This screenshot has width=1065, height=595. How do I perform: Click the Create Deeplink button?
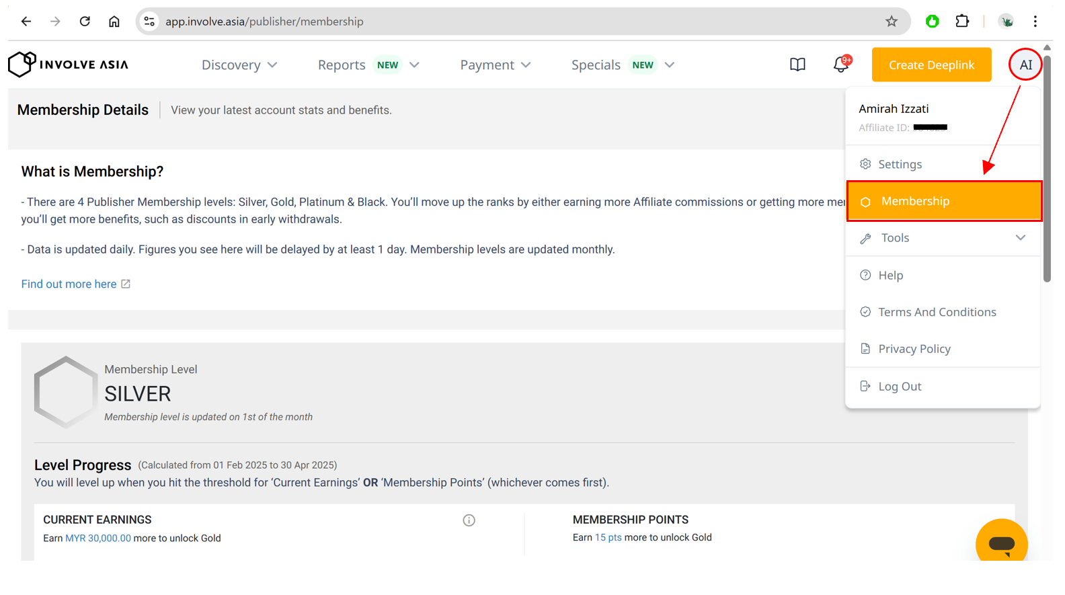pyautogui.click(x=931, y=65)
